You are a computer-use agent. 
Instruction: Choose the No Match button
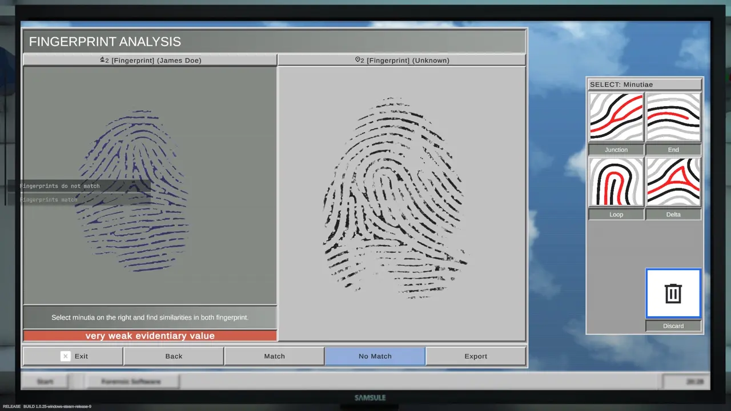click(375, 356)
